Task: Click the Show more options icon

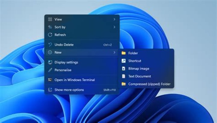Action: click(50, 90)
